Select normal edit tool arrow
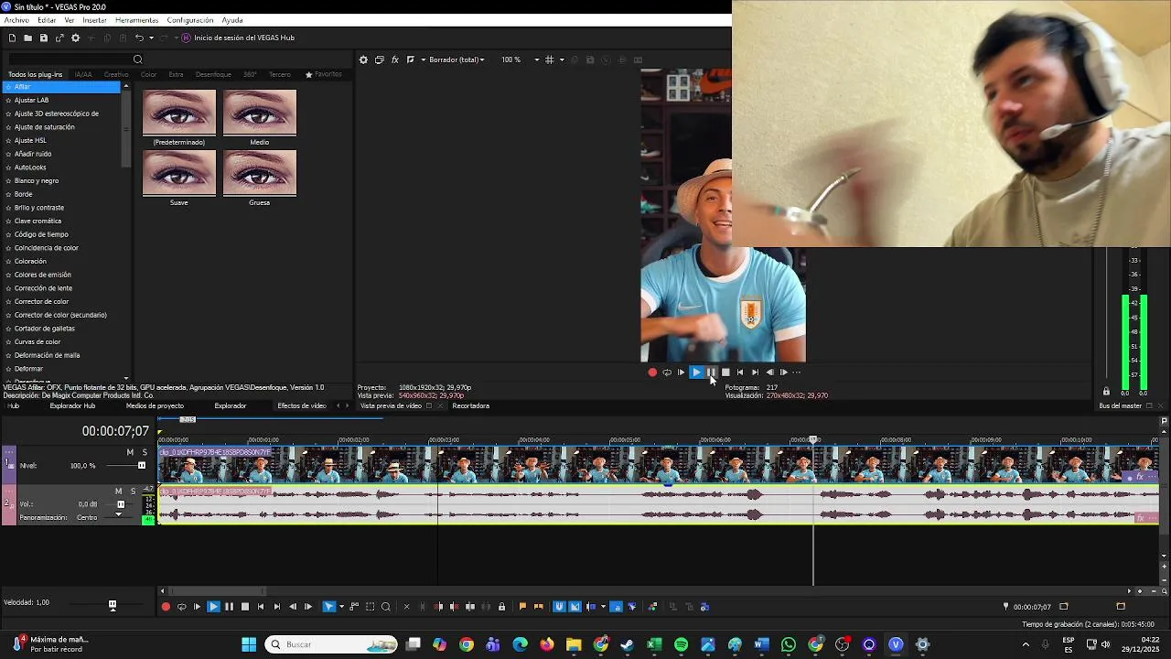 pyautogui.click(x=329, y=607)
